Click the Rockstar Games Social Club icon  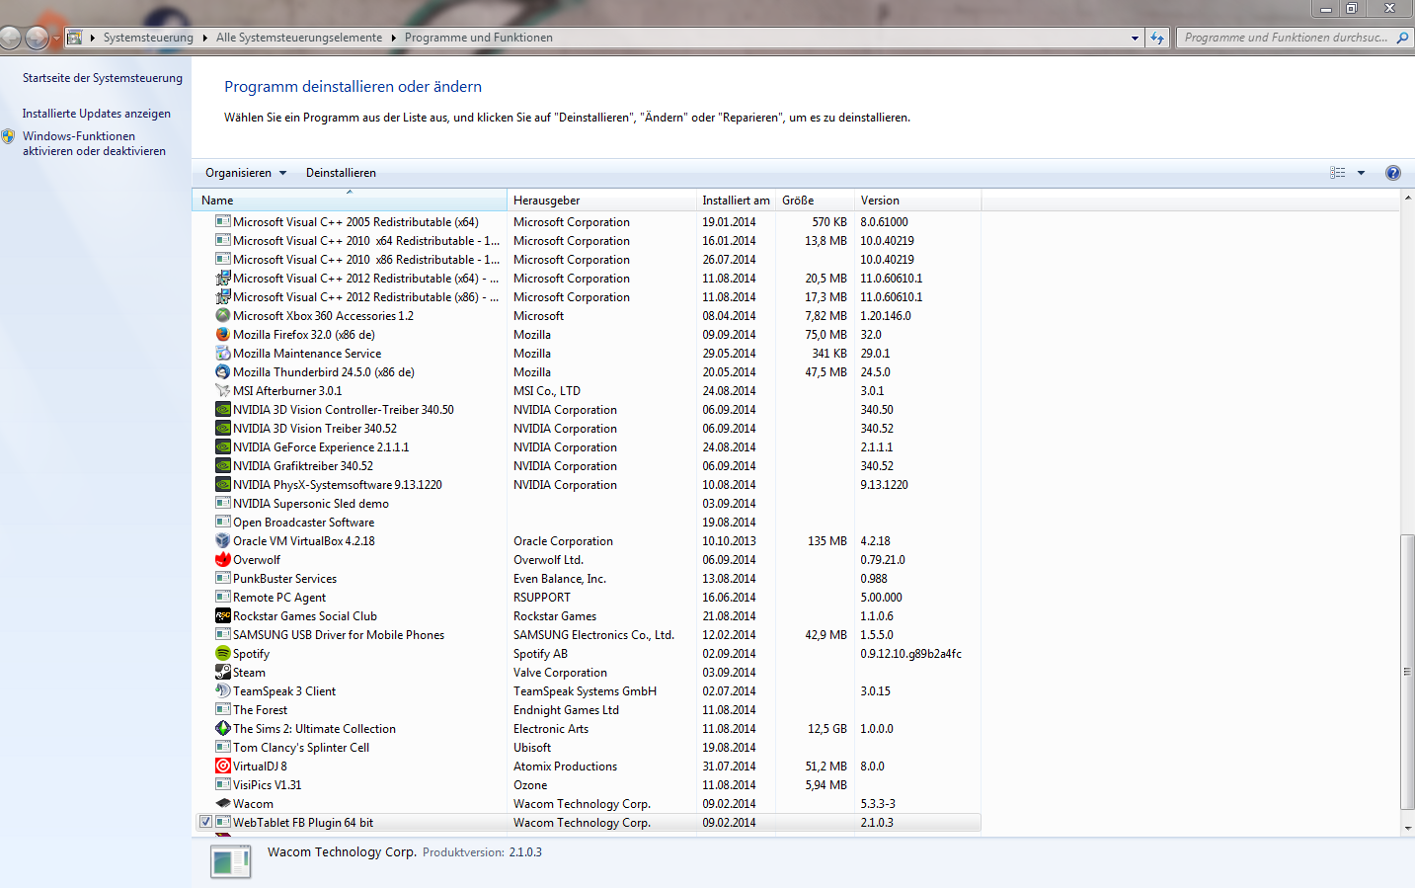223,615
